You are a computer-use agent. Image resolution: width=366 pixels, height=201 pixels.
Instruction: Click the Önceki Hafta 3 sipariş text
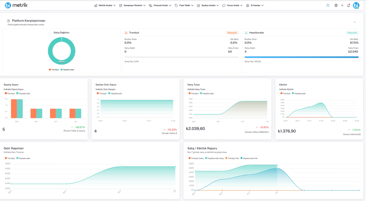(x=74, y=131)
